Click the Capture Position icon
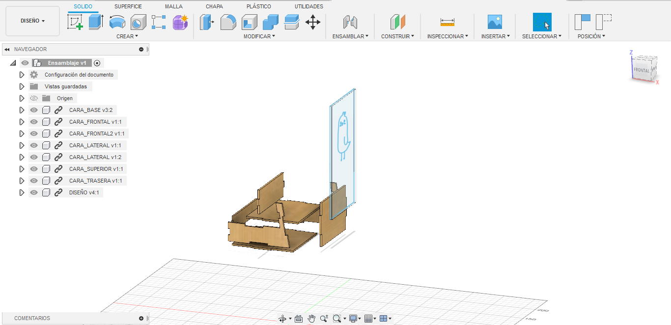The height and width of the screenshot is (325, 671). 582,22
